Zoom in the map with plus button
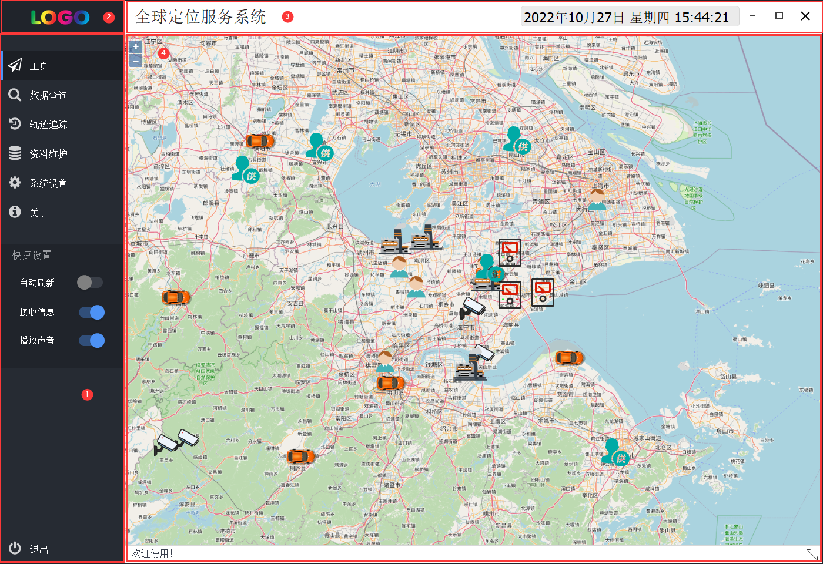 pyautogui.click(x=136, y=47)
